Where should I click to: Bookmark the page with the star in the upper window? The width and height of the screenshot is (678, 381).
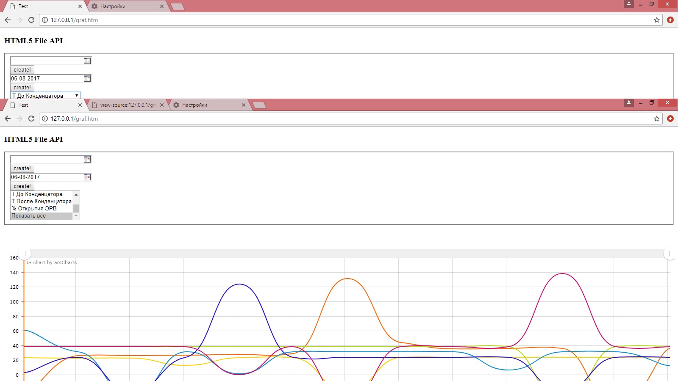click(657, 20)
